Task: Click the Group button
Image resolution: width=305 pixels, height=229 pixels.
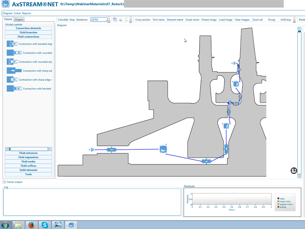Action: tap(272, 20)
